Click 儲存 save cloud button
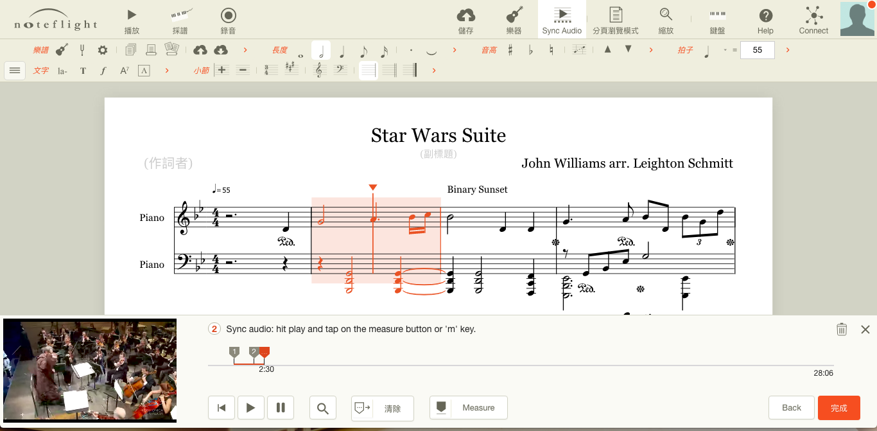 point(466,20)
